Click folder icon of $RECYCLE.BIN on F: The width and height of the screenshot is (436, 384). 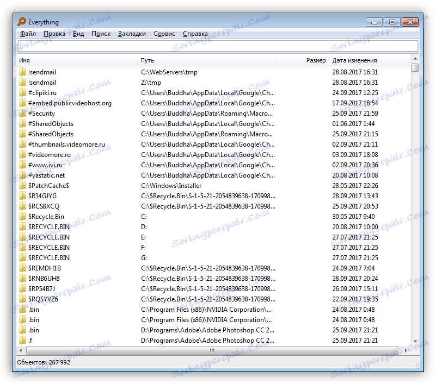(x=22, y=248)
